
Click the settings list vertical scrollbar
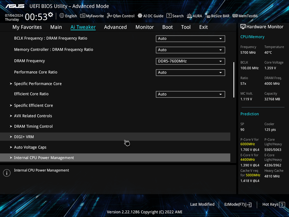pyautogui.click(x=234, y=80)
